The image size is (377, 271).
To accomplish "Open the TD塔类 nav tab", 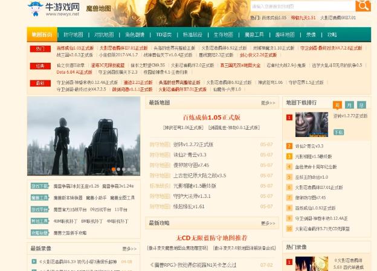I will click(164, 34).
